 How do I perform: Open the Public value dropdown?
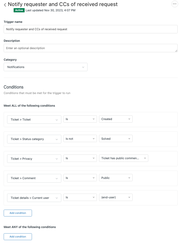116,178
